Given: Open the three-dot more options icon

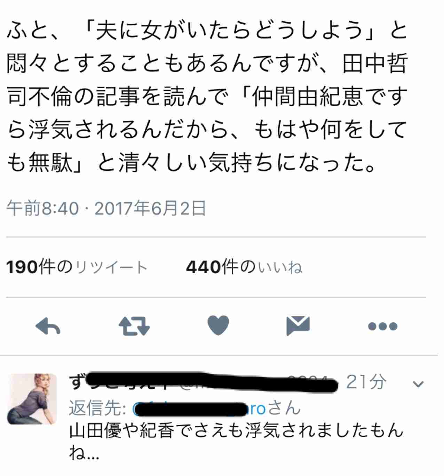Looking at the screenshot, I should pos(383,326).
